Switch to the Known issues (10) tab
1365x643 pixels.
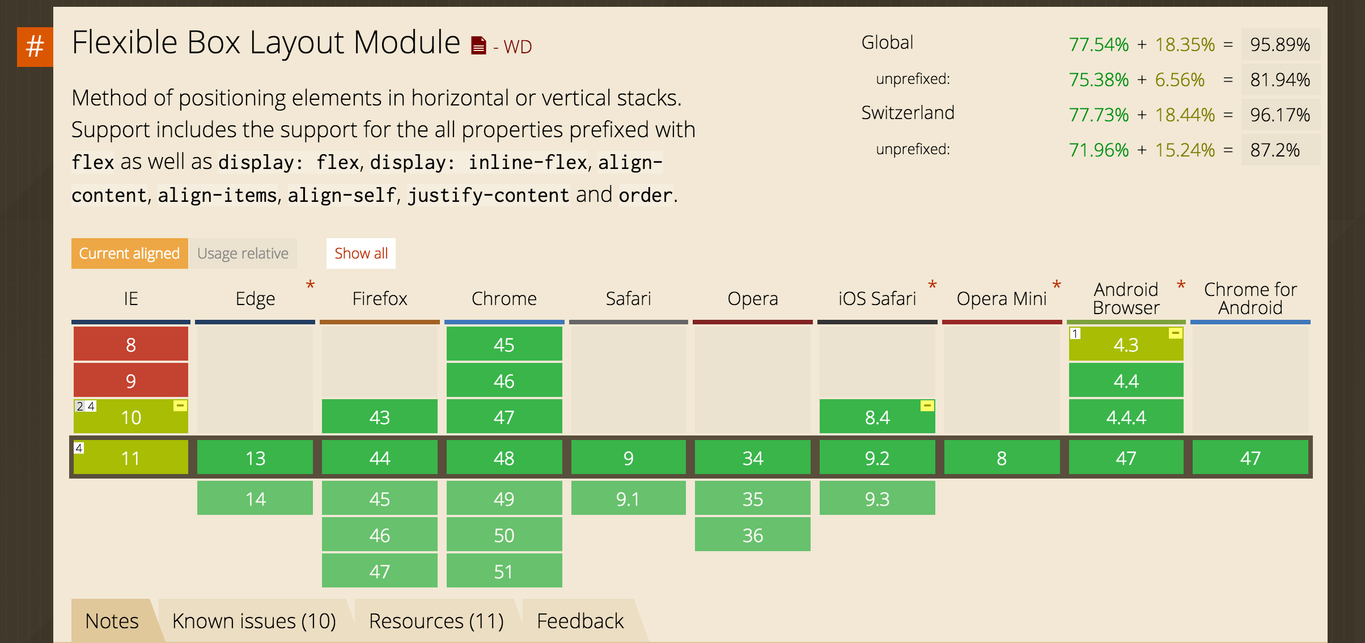point(253,621)
